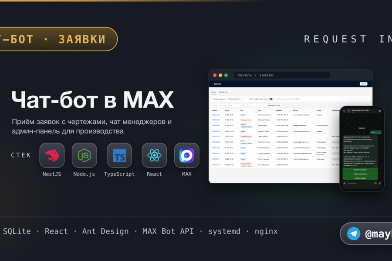
Task: Click the @may… Telegram contact pill
Action: pos(366,234)
